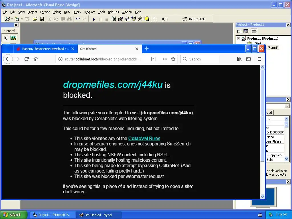This screenshot has width=292, height=219.
Task: Open Properties object dropdown arrow
Action: click(x=287, y=106)
